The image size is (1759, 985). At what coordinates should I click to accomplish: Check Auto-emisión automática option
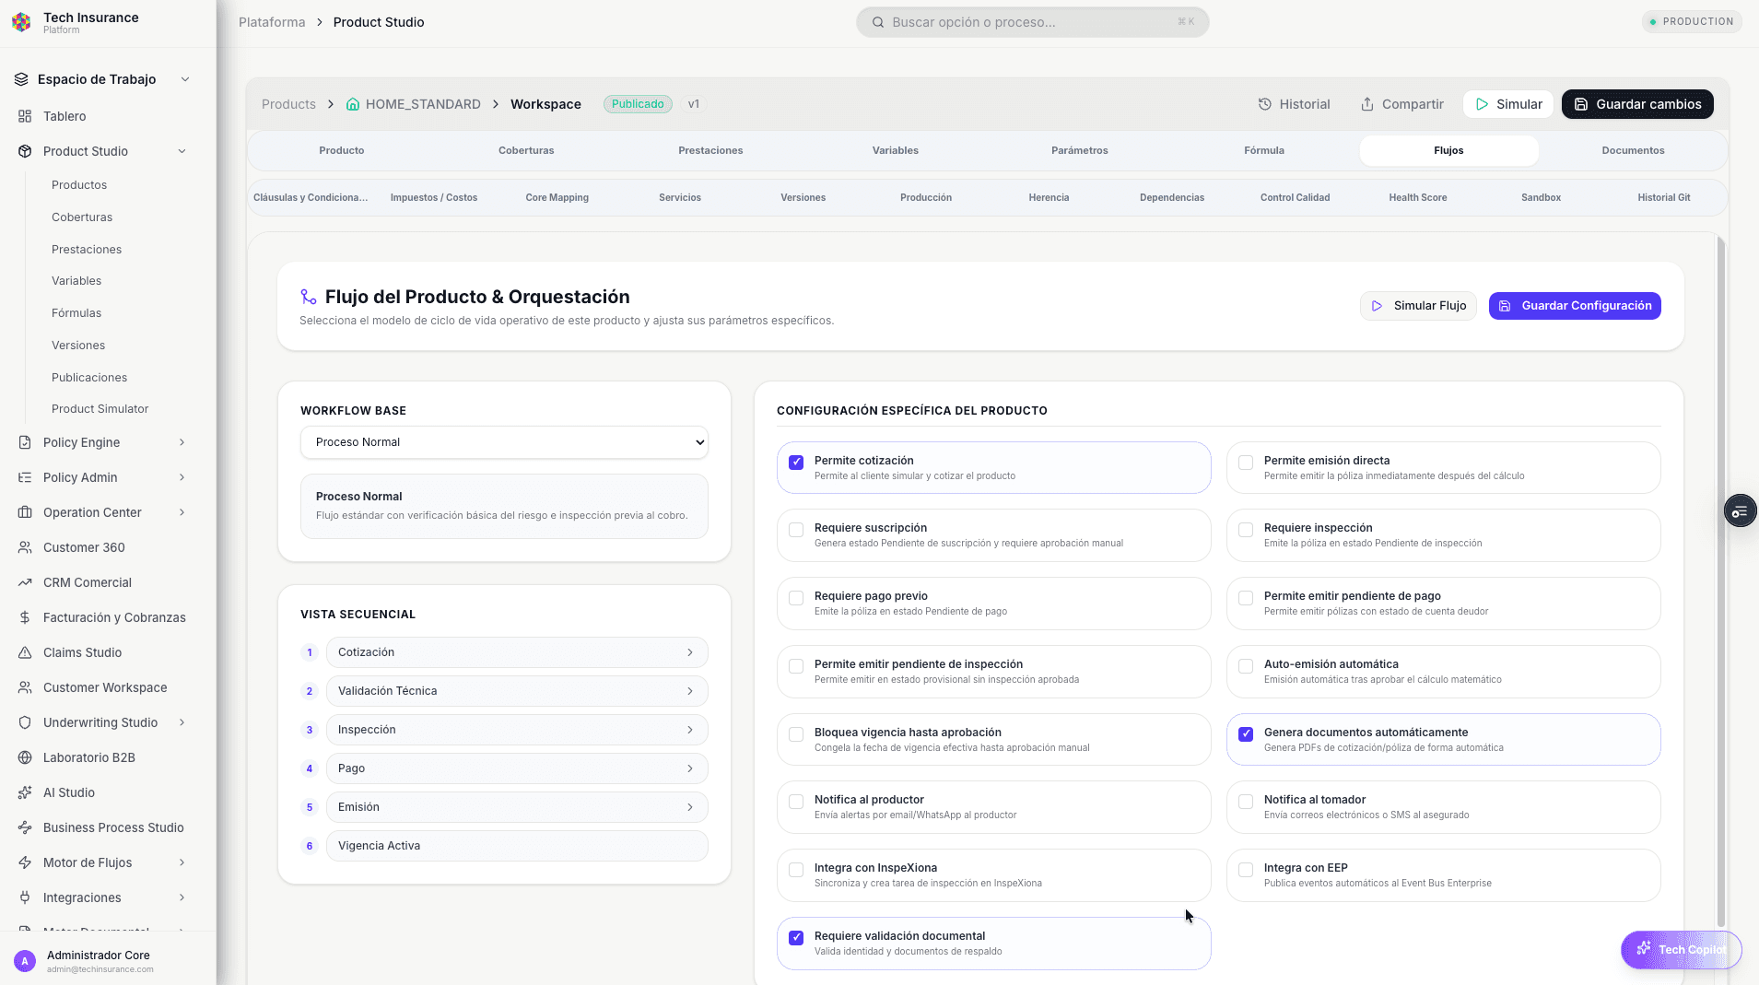point(1246,666)
